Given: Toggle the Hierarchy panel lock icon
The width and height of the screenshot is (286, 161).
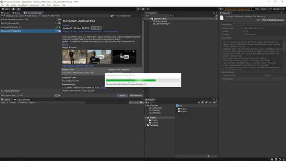Looking at the screenshot, I should (x=214, y=13).
